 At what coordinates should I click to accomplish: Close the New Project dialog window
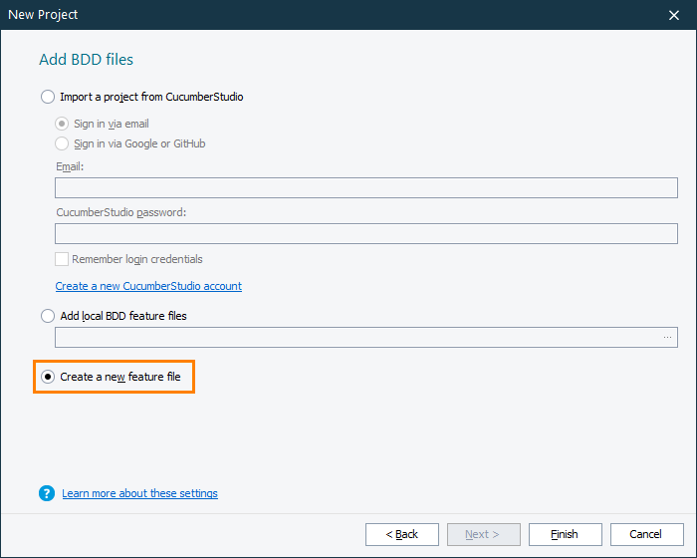click(x=673, y=15)
